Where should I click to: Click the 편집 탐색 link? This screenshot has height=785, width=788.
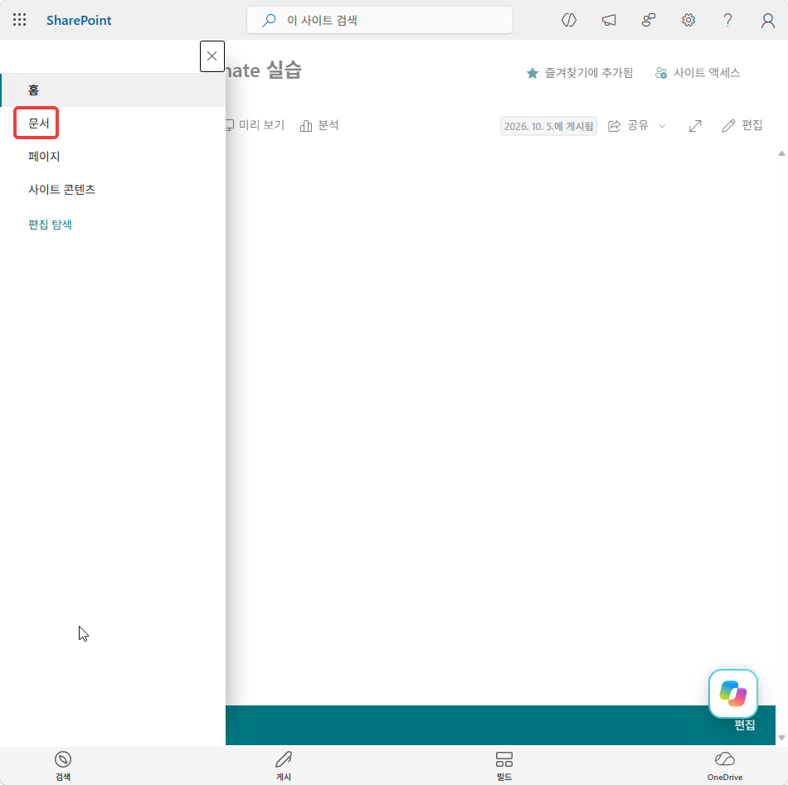(51, 225)
